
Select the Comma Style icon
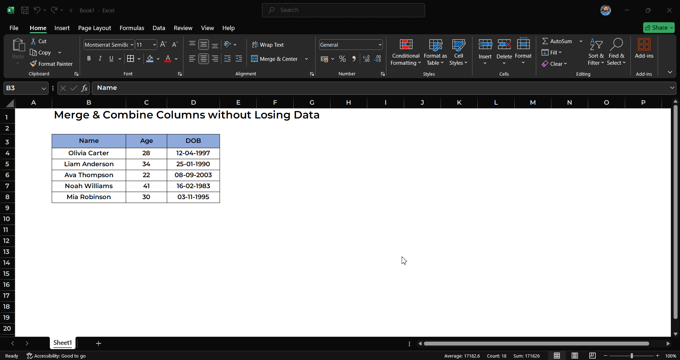tap(354, 59)
